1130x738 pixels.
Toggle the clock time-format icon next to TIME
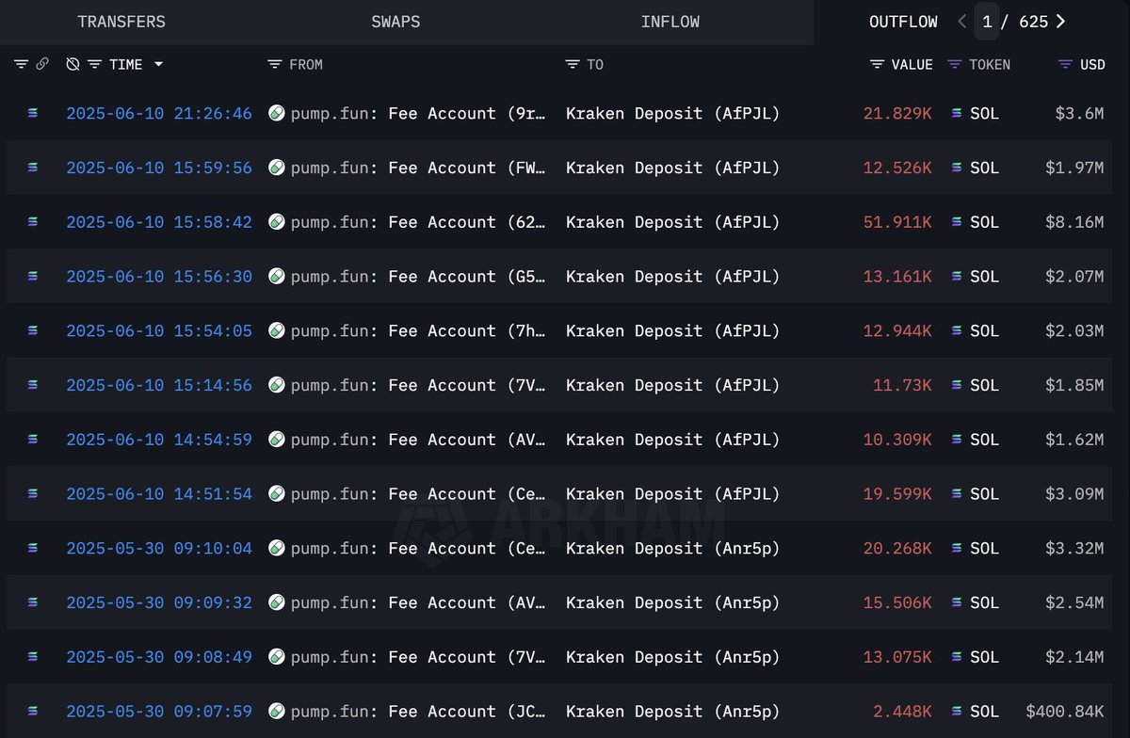point(73,64)
